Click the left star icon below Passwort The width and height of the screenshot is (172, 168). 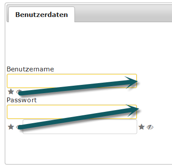11,127
